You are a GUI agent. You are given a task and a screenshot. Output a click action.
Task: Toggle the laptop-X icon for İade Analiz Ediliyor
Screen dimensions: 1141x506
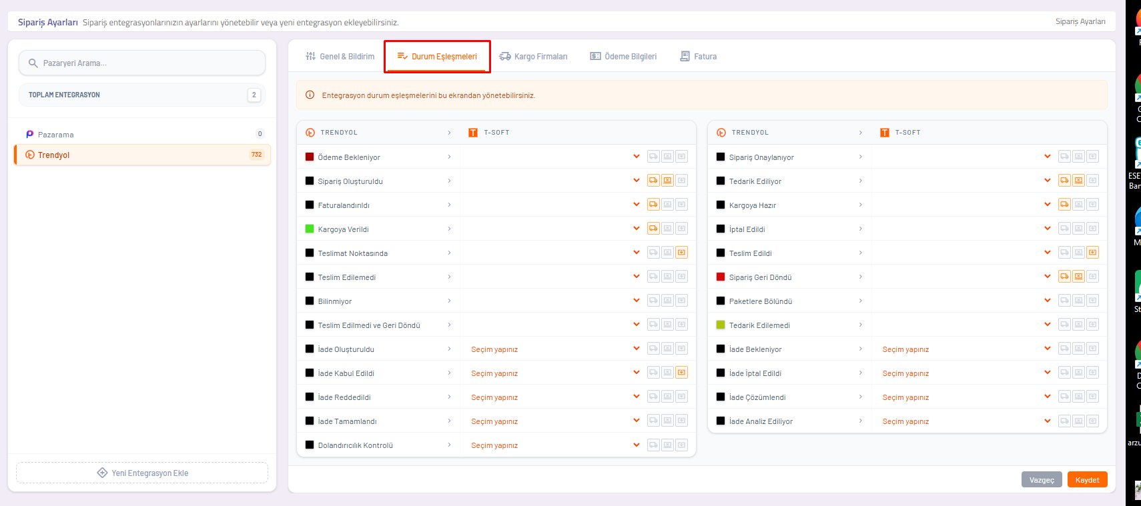click(1078, 421)
